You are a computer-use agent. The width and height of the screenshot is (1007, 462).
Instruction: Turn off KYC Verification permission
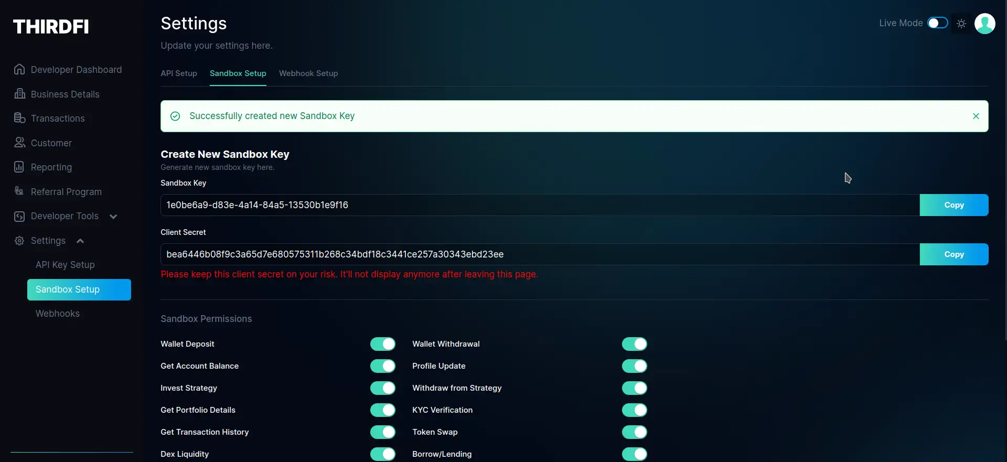point(634,410)
